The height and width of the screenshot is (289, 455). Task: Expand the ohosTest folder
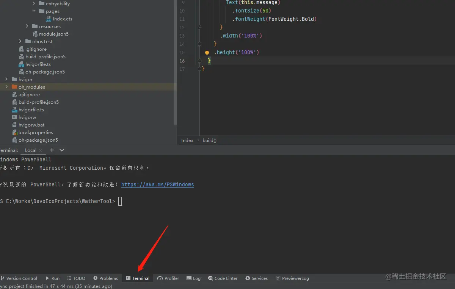[20, 42]
